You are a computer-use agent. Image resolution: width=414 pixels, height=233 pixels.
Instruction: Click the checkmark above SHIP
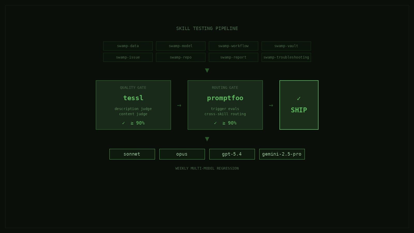pos(299,99)
